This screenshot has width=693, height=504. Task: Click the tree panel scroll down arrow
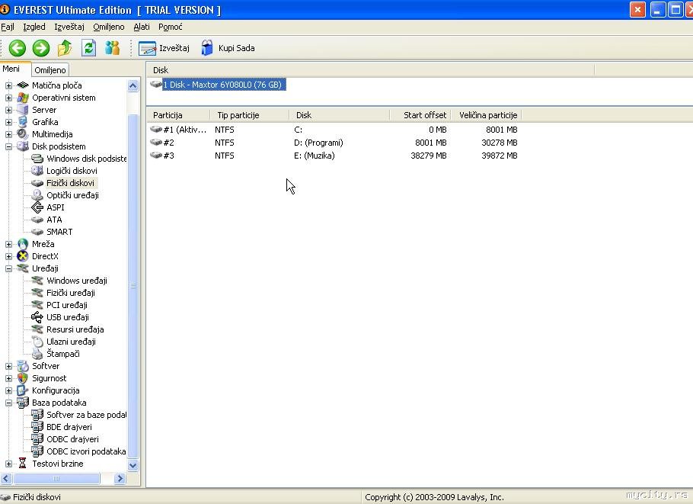[x=133, y=465]
